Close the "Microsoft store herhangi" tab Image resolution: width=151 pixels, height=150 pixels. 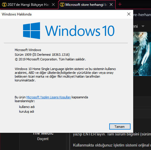(111, 4)
